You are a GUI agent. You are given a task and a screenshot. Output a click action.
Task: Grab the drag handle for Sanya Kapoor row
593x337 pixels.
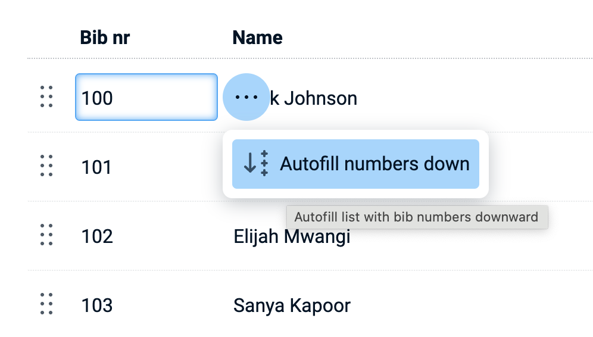click(x=46, y=304)
